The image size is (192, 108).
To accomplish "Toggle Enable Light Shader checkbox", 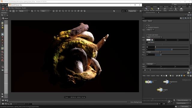I will pyautogui.click(x=147, y=35).
